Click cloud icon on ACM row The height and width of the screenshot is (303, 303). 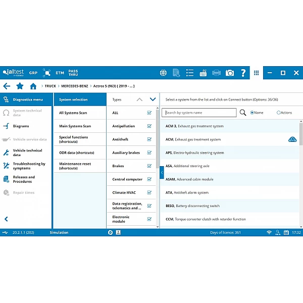292,139
